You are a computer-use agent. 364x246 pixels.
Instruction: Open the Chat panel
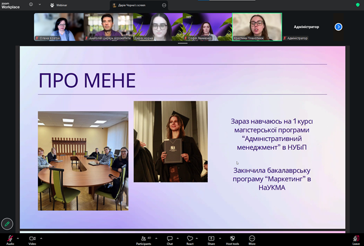170,239
